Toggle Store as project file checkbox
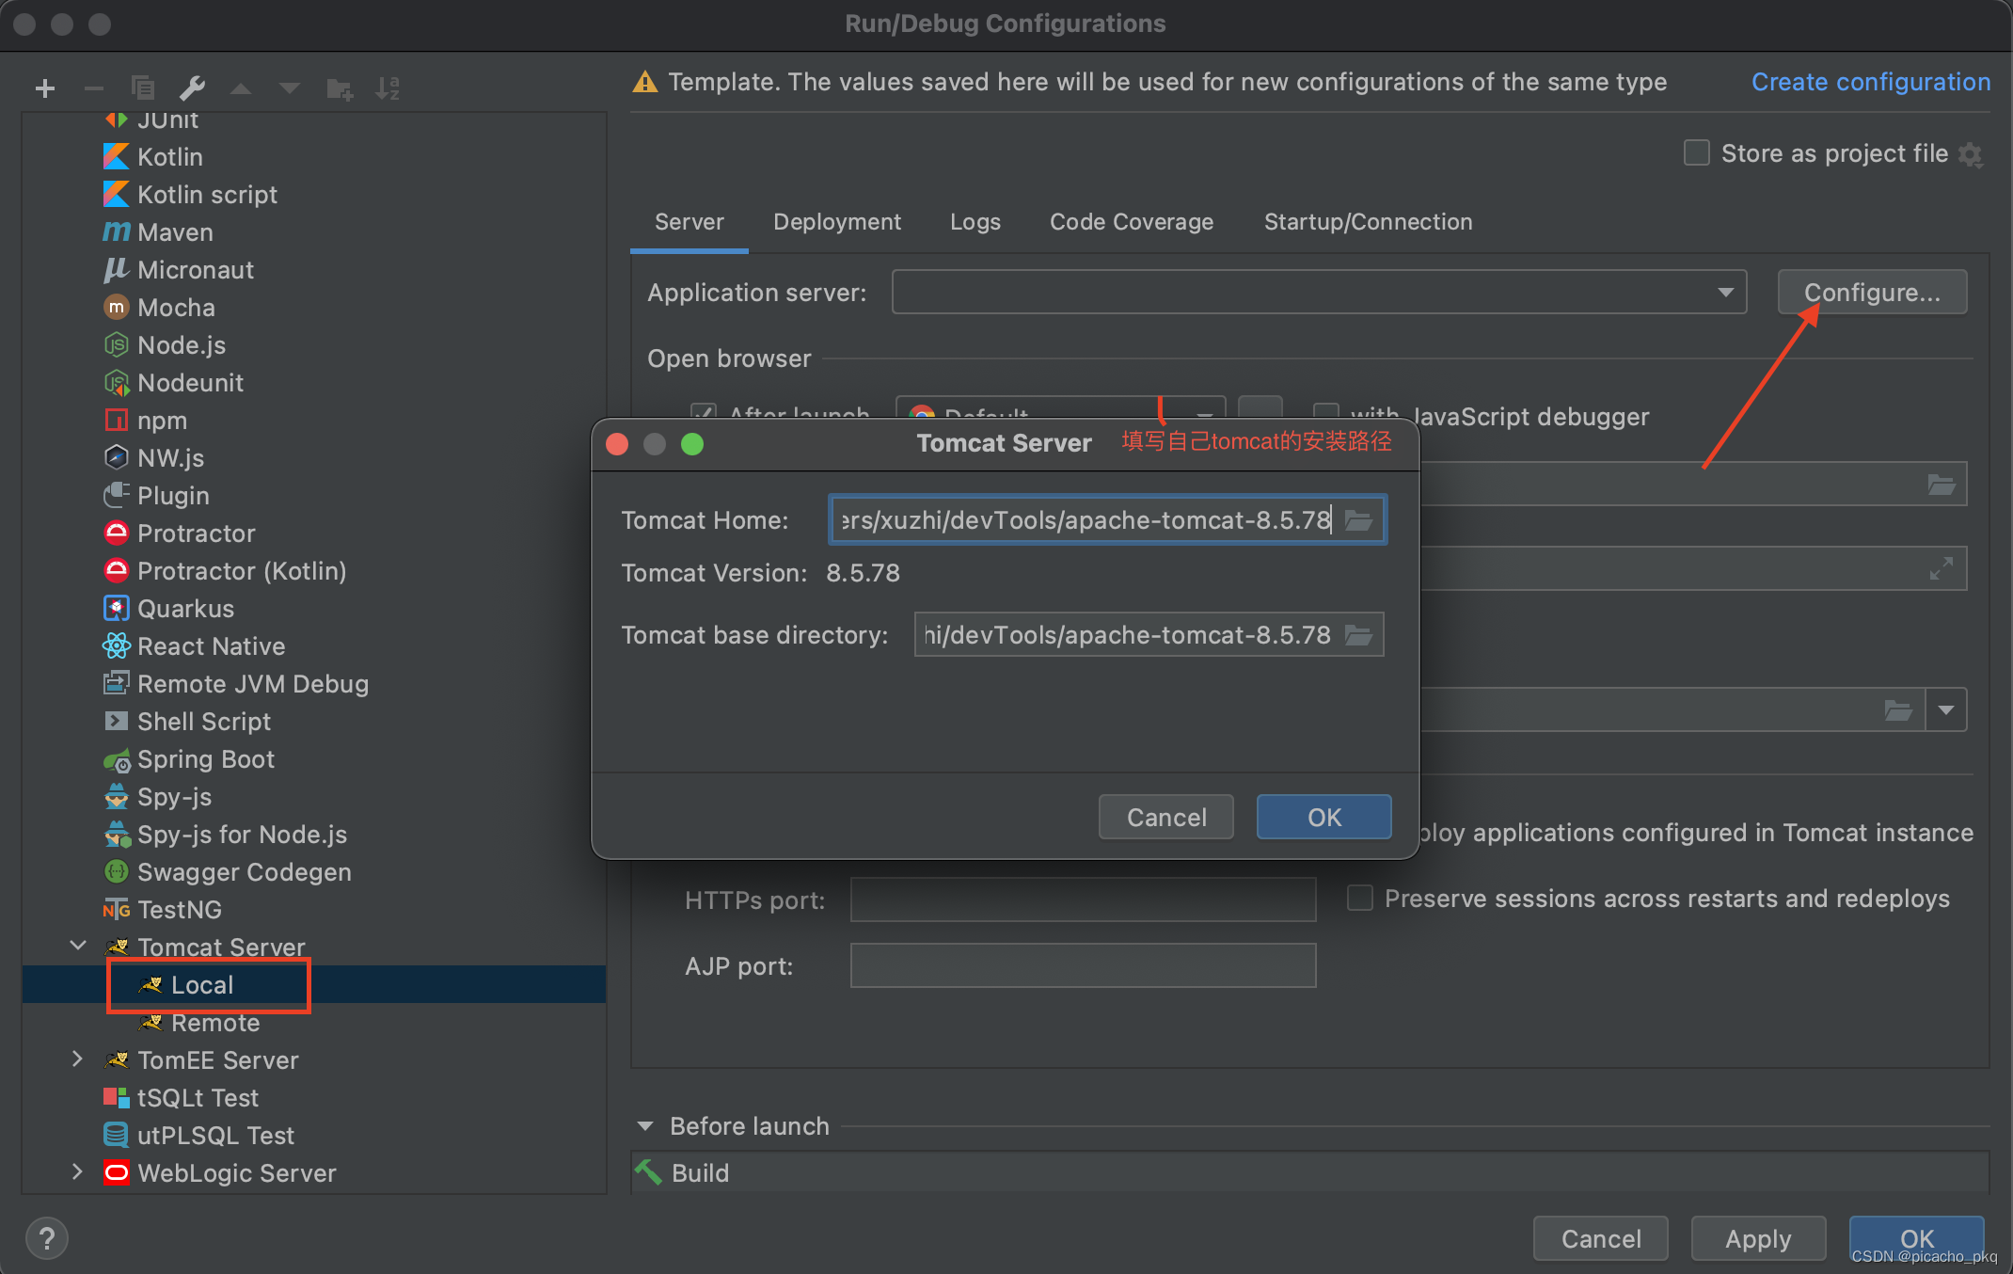2013x1274 pixels. tap(1696, 152)
